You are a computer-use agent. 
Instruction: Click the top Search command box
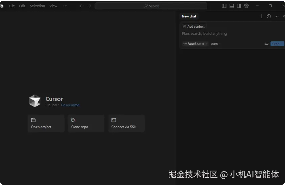[x=151, y=6]
